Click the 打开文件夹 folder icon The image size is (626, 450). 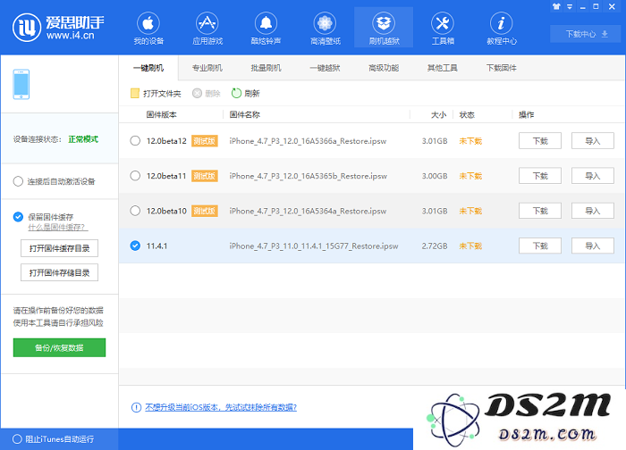tap(135, 93)
